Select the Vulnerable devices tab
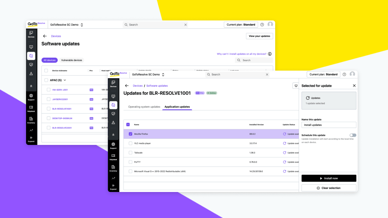The image size is (388, 218). (x=72, y=60)
